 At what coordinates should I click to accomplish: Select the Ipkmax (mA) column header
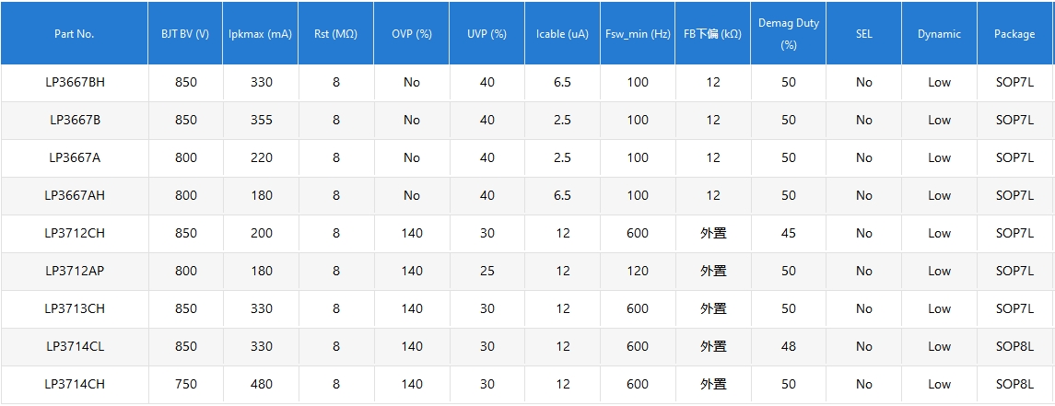tap(261, 34)
